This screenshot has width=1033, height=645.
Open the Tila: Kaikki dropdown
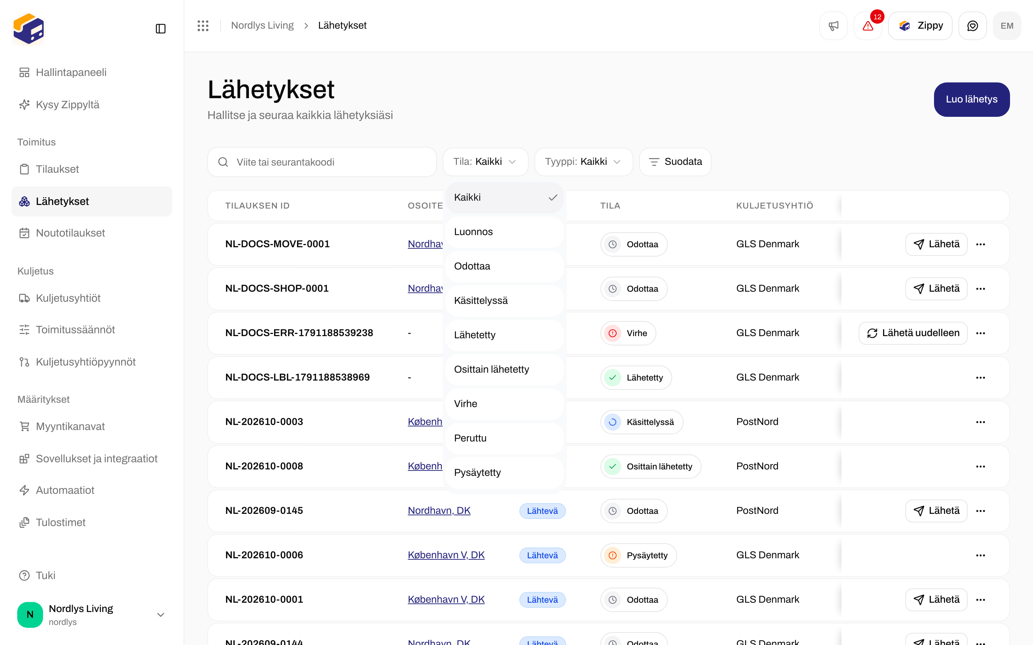[485, 162]
